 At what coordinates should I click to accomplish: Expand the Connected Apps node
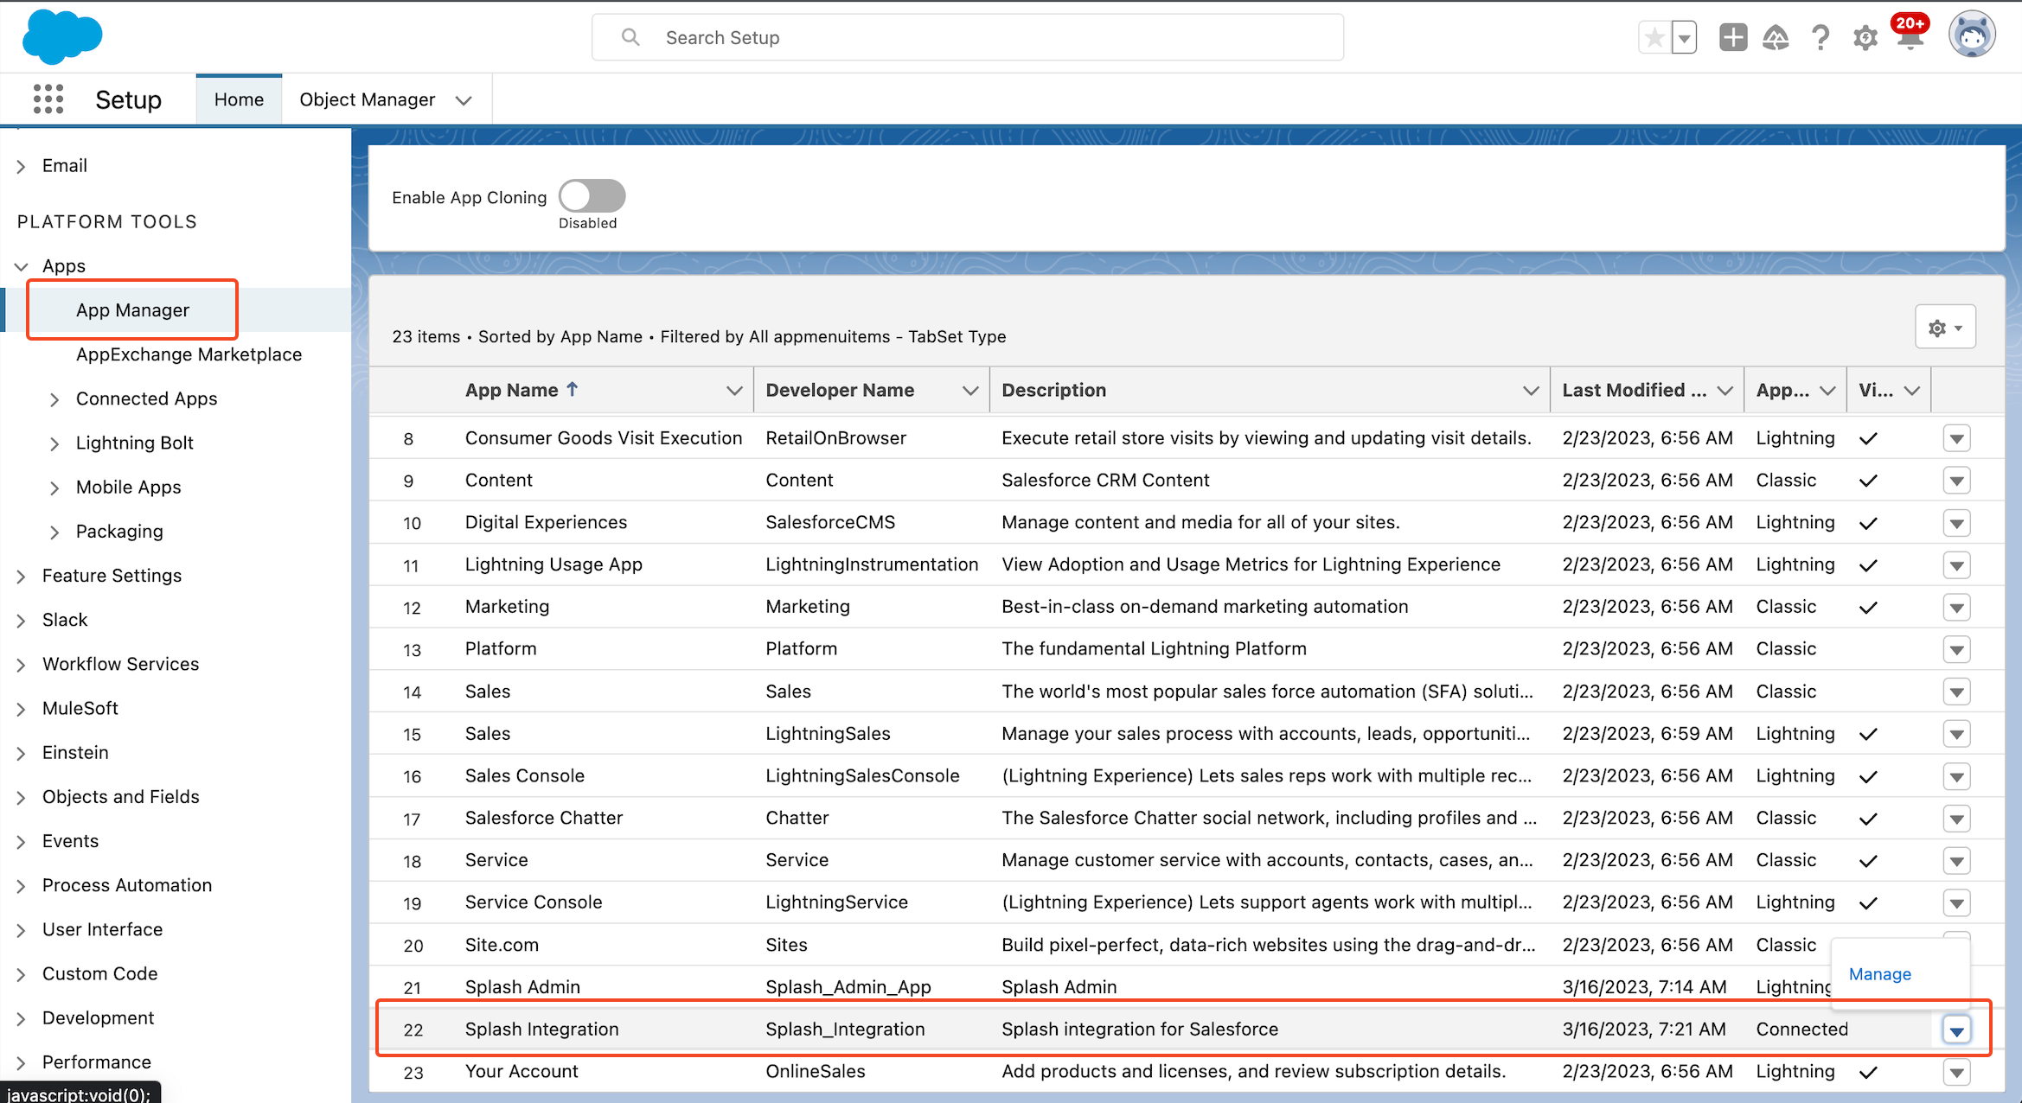point(54,399)
